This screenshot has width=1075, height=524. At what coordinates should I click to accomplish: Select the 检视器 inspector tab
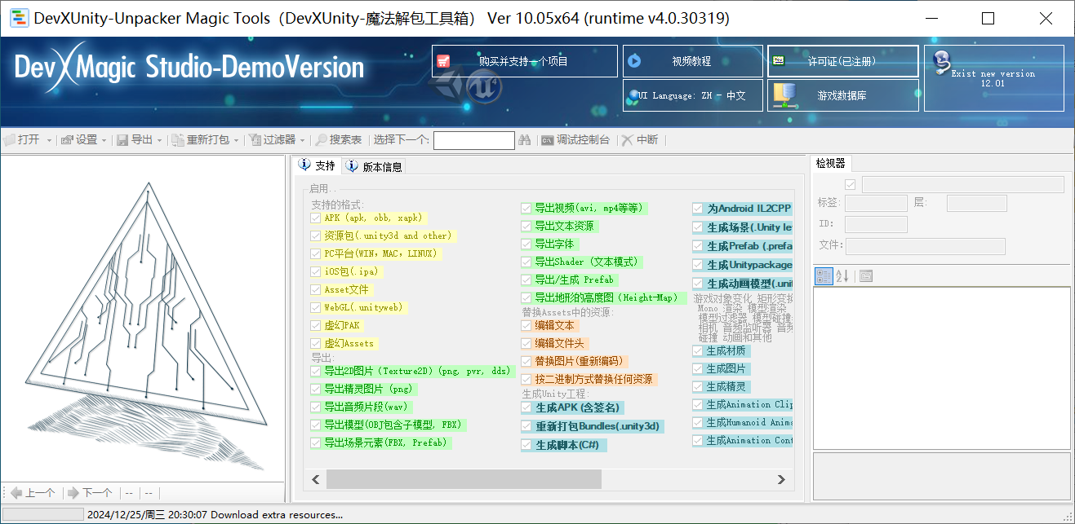coord(831,163)
